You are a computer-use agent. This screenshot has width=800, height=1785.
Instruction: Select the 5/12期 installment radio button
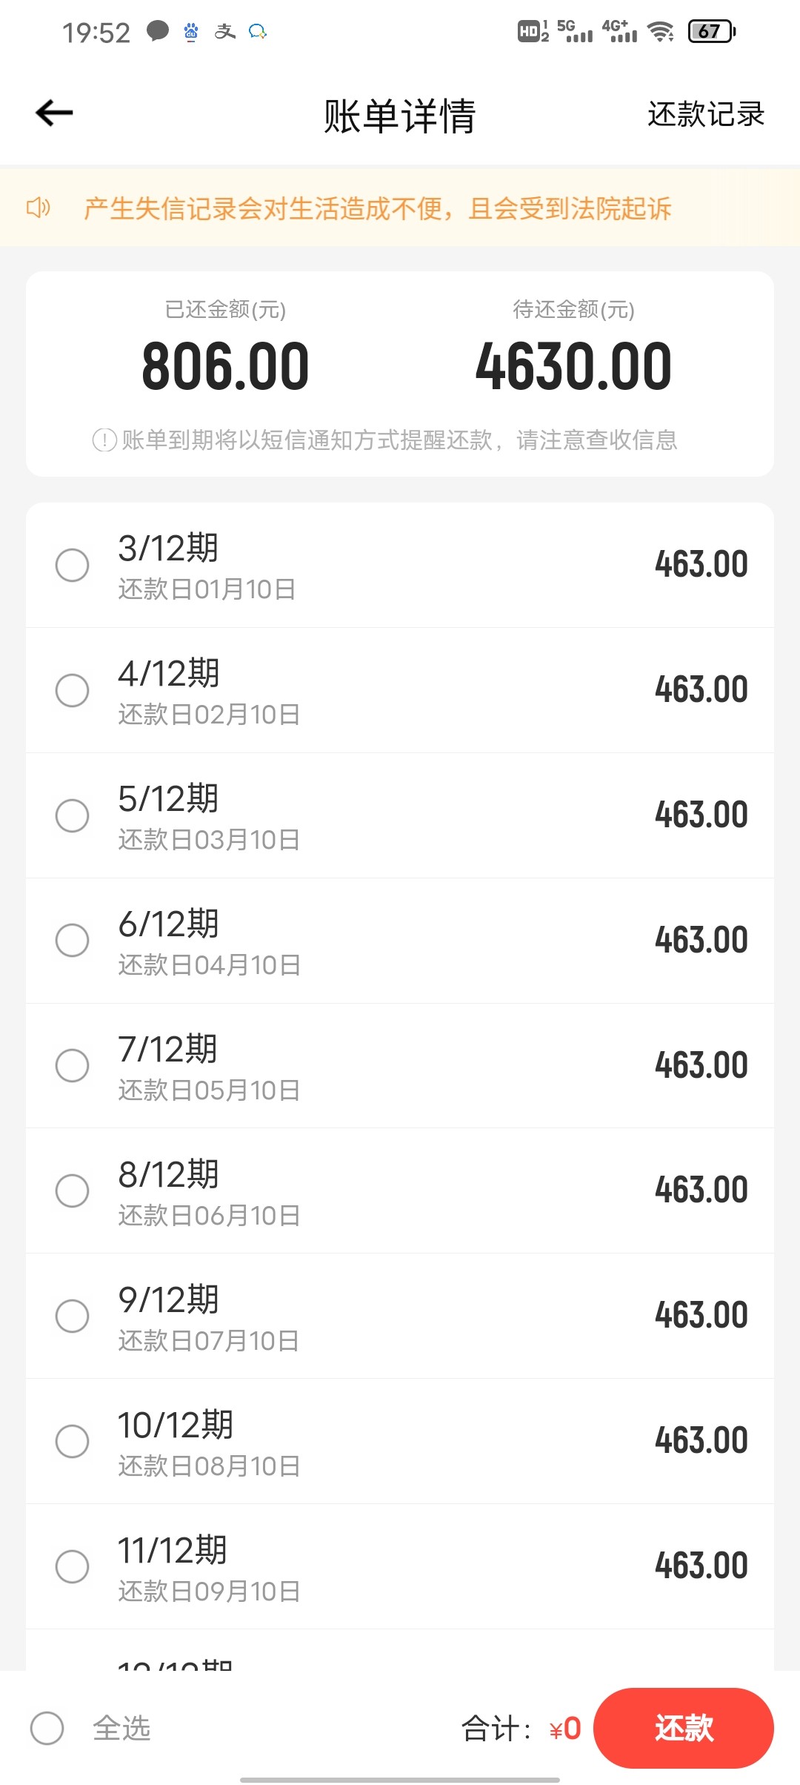point(73,815)
